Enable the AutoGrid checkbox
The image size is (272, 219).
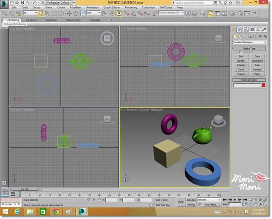241,52
